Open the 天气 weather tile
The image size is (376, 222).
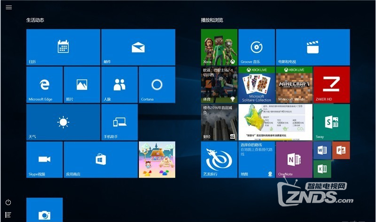click(x=63, y=122)
